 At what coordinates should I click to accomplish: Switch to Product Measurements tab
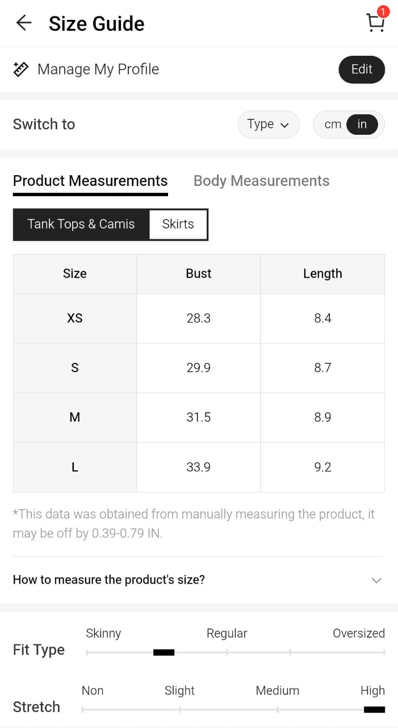point(90,181)
